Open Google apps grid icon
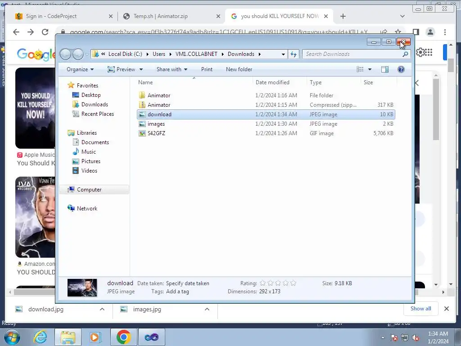Viewport: 461px width, 346px height. [x=429, y=52]
